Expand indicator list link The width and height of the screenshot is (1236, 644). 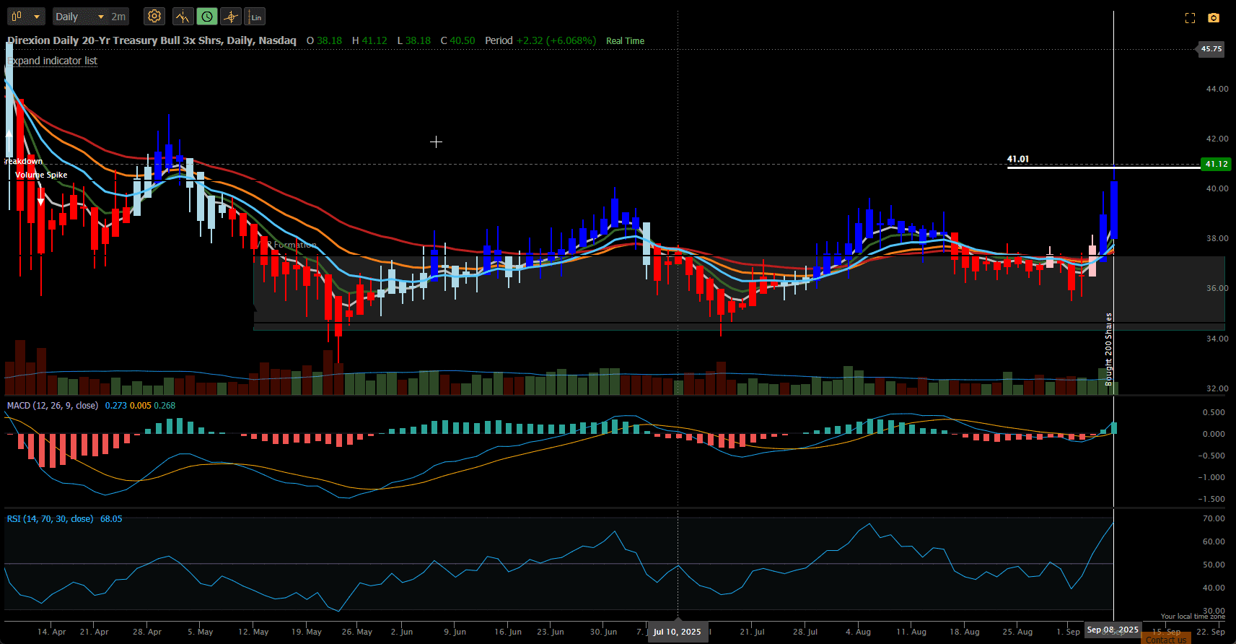(52, 61)
